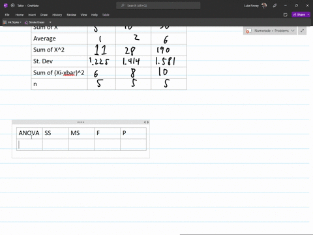Click the SS header cell
This screenshot has width=313, height=235.
(55, 133)
